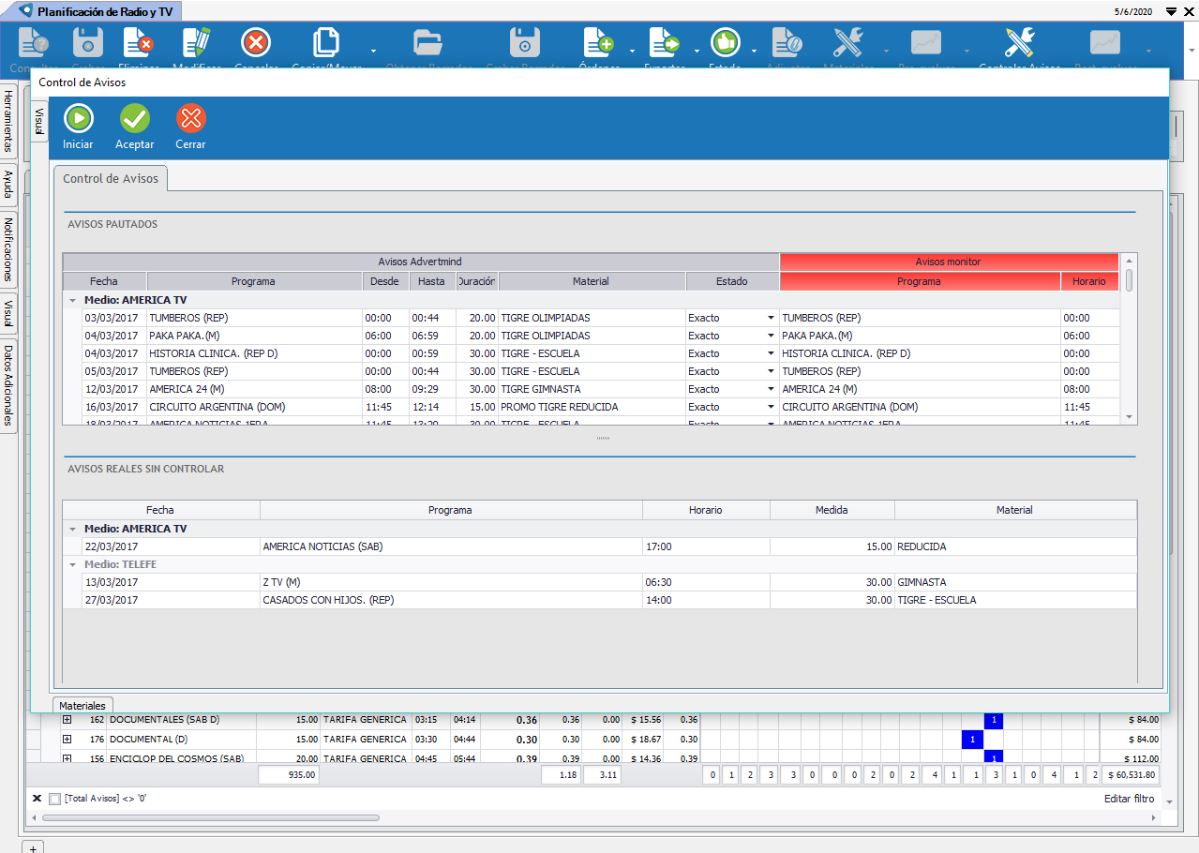Open Estado dropdown for CIRCUITO ARGENTINA row
The image size is (1199, 853).
point(771,407)
